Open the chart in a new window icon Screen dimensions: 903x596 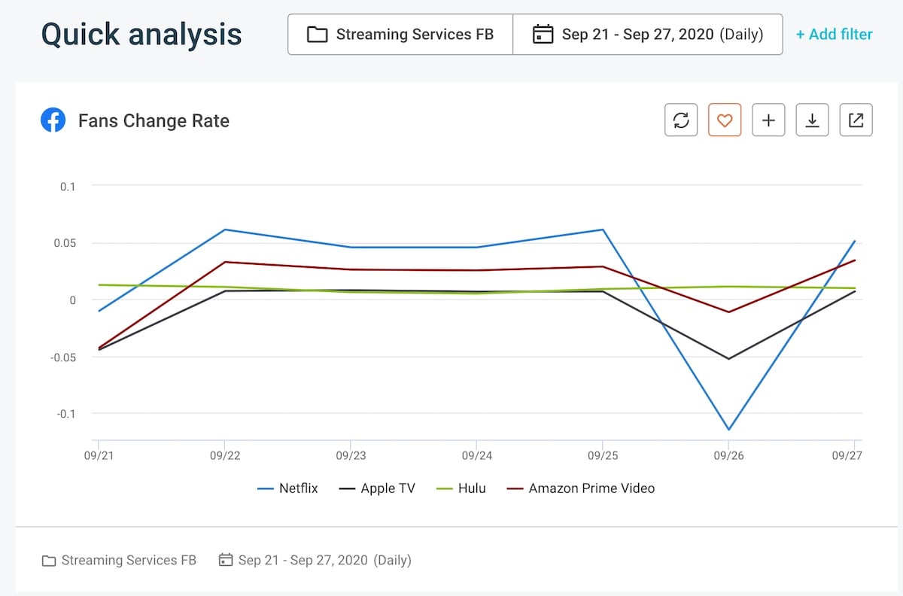(856, 120)
